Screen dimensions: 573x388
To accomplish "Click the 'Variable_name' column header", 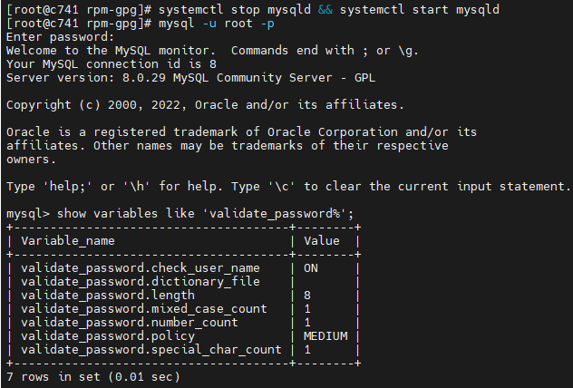I will pos(68,241).
